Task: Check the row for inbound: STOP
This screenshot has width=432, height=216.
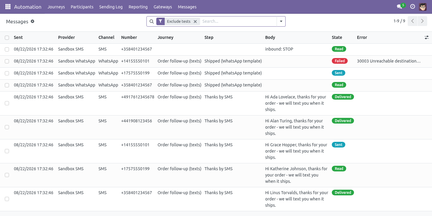Action: coord(7,49)
